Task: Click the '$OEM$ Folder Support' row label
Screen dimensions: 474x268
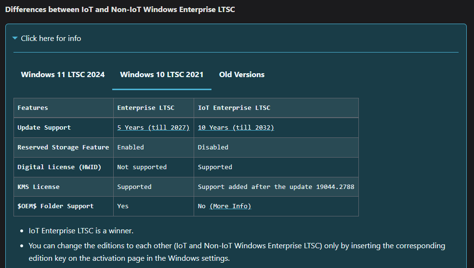Action: click(x=55, y=206)
